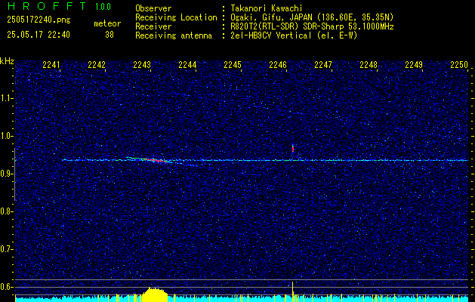Click the 2247 time axis marker

(x=323, y=64)
